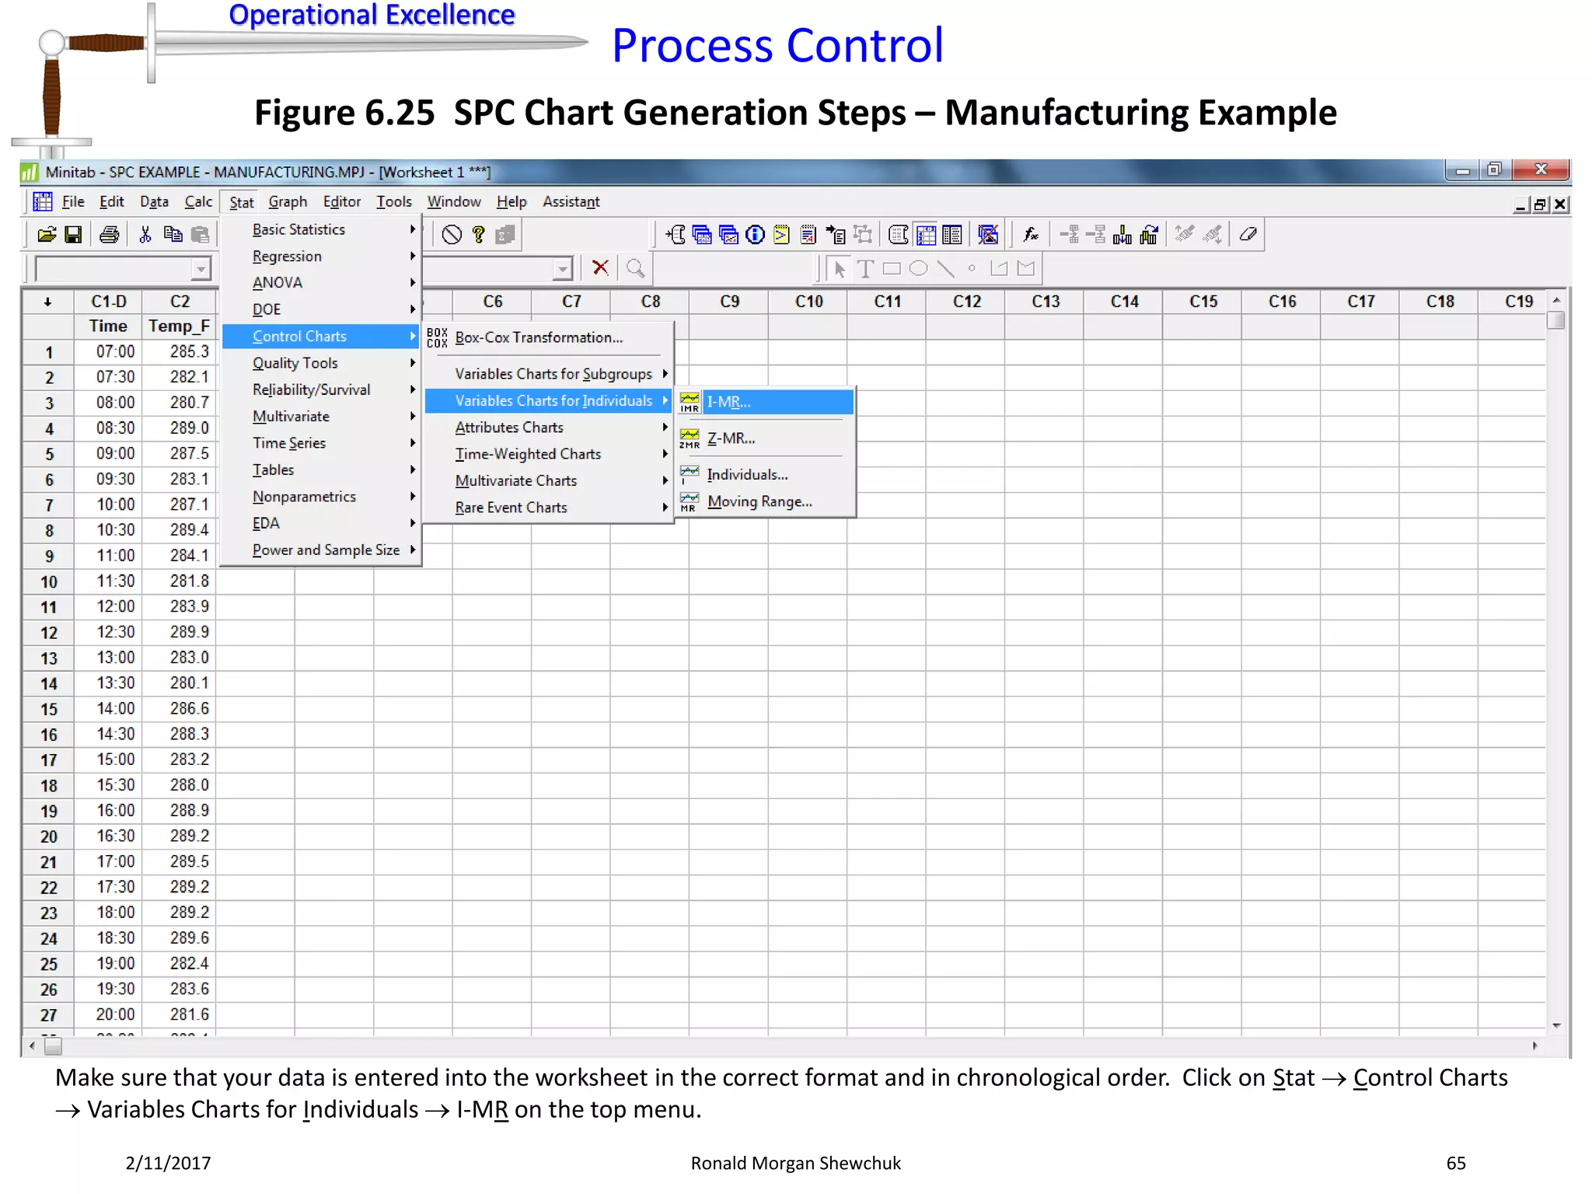This screenshot has height=1194, width=1592.
Task: Expand the Attributes Charts submenu
Action: click(x=549, y=428)
